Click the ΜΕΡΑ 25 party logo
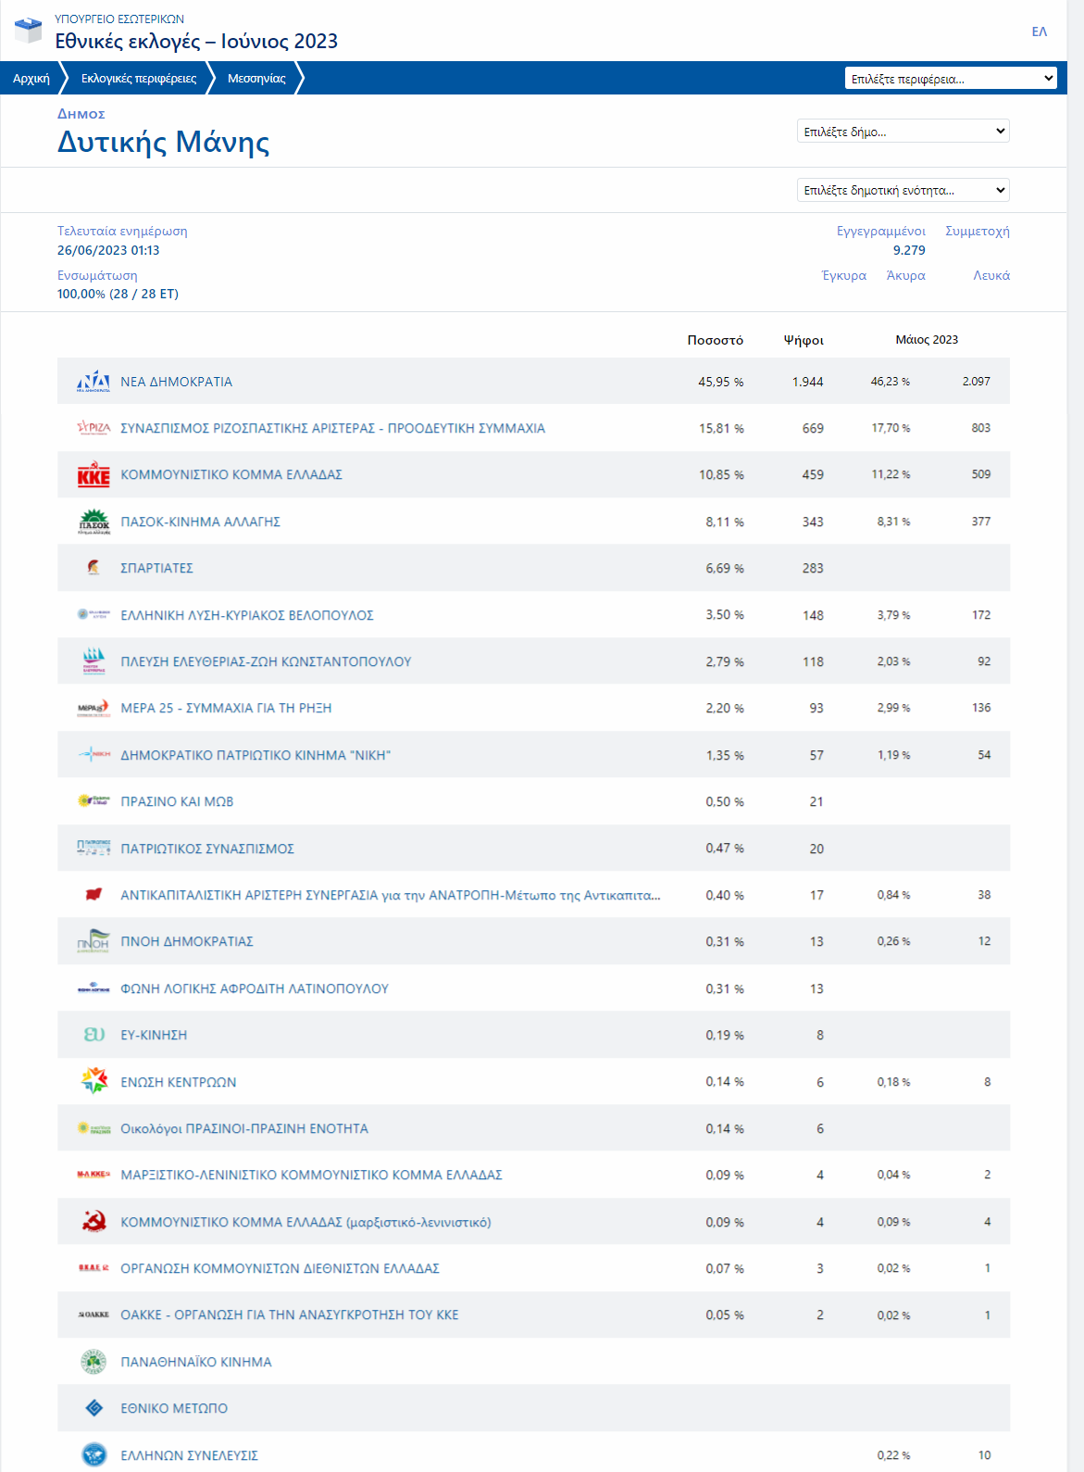 coord(93,708)
